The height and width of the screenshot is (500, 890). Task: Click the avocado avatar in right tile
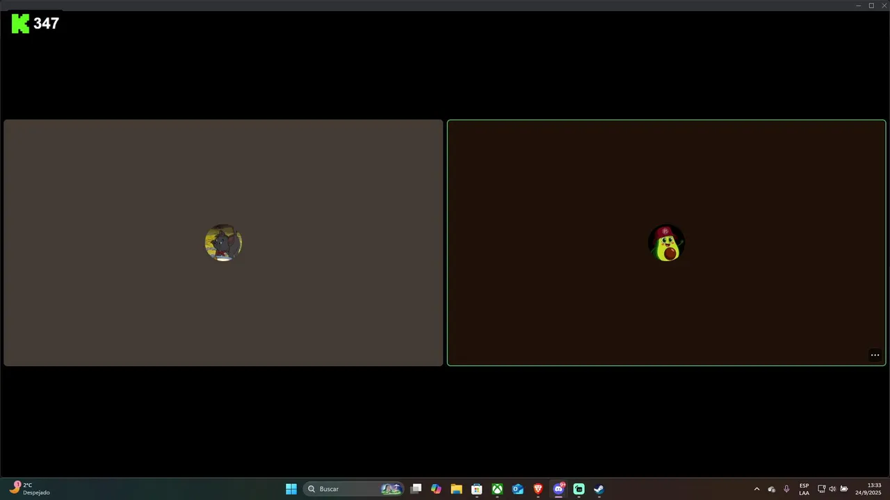(x=667, y=243)
